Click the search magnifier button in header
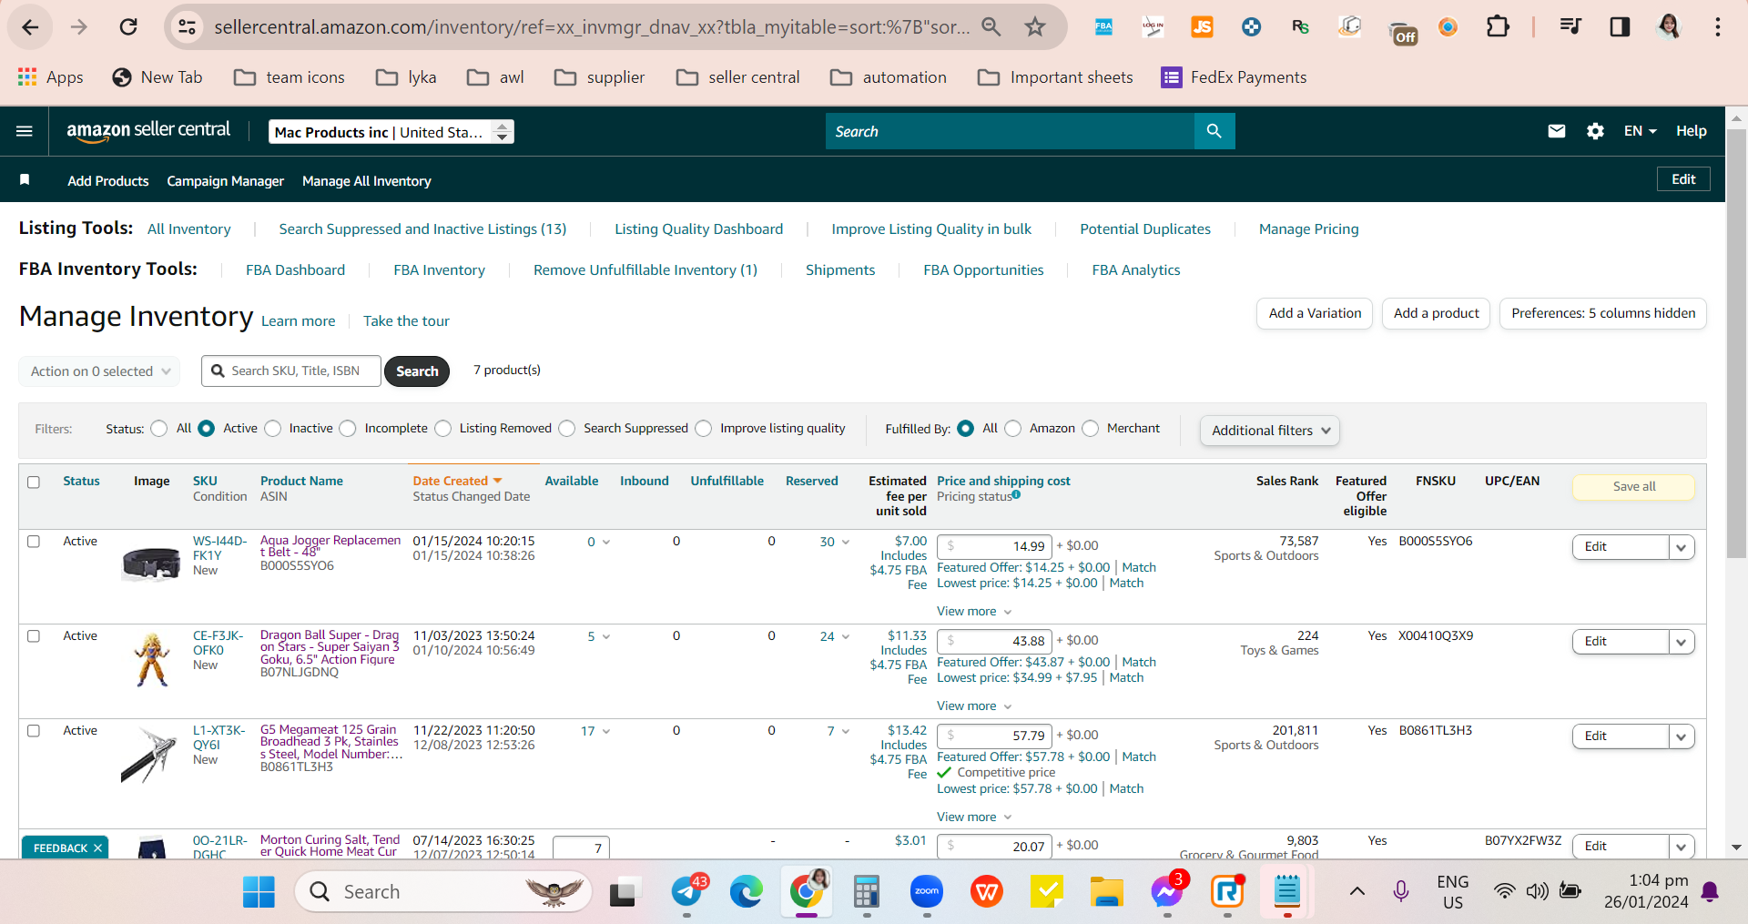 1214,131
